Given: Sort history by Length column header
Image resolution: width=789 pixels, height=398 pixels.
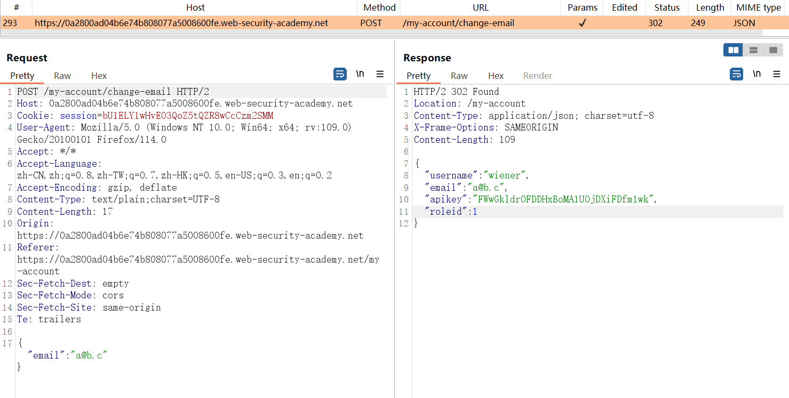Looking at the screenshot, I should click(x=710, y=7).
